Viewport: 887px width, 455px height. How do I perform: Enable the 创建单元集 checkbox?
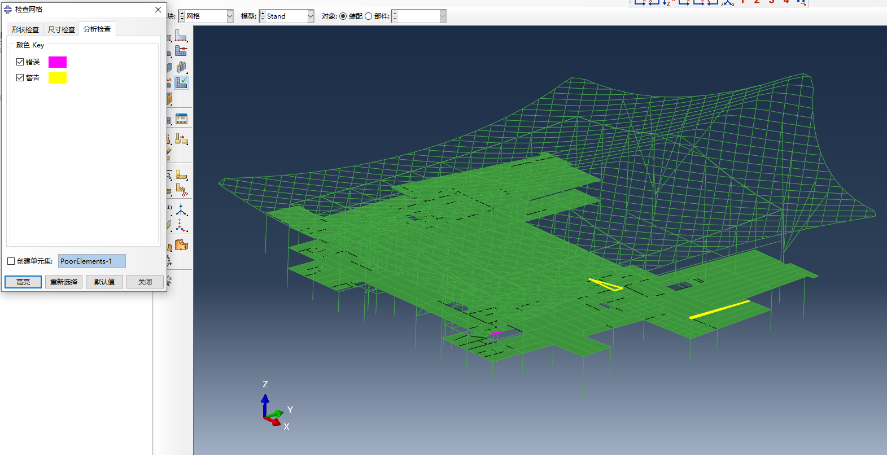click(11, 261)
